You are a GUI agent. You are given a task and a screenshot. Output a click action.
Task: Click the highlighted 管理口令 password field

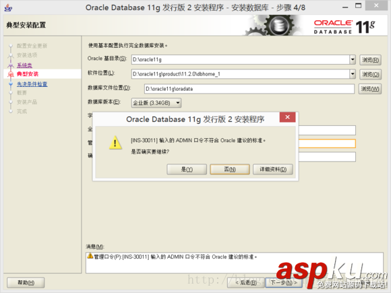click(327, 143)
